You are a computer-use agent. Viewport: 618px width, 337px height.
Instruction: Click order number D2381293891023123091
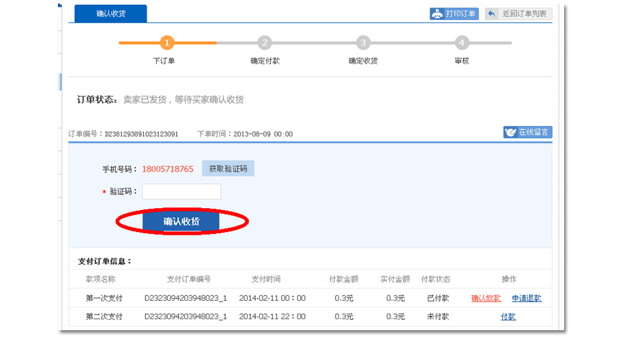pos(141,134)
